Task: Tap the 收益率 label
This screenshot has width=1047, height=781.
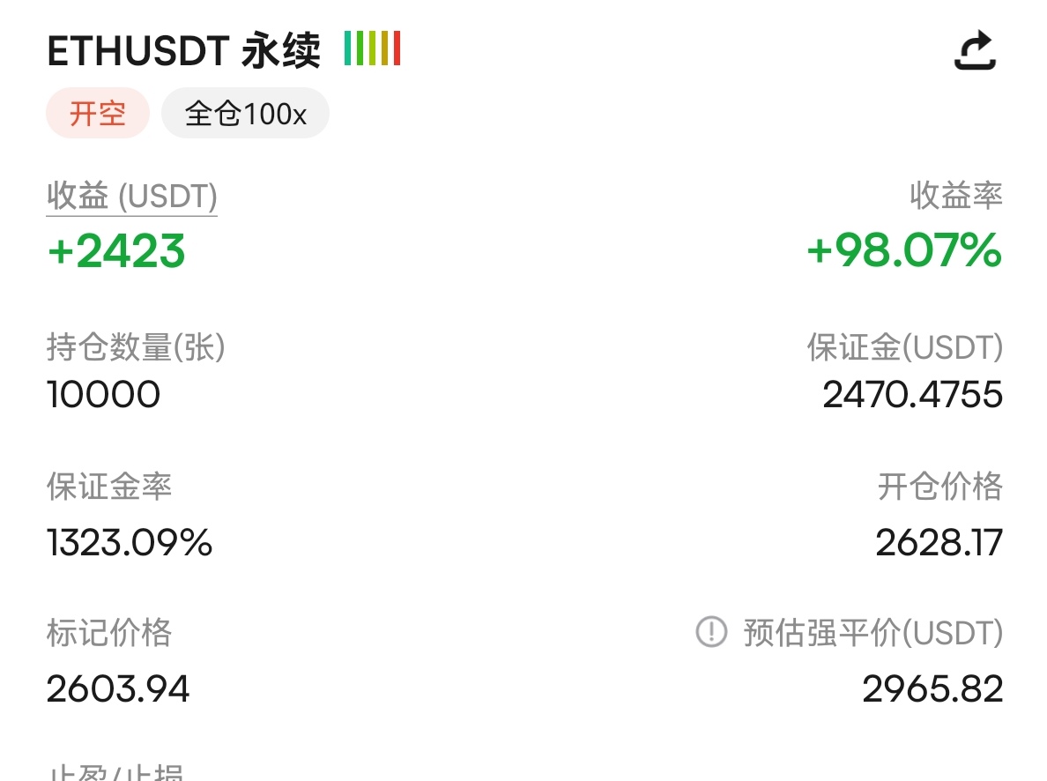Action: (x=956, y=196)
